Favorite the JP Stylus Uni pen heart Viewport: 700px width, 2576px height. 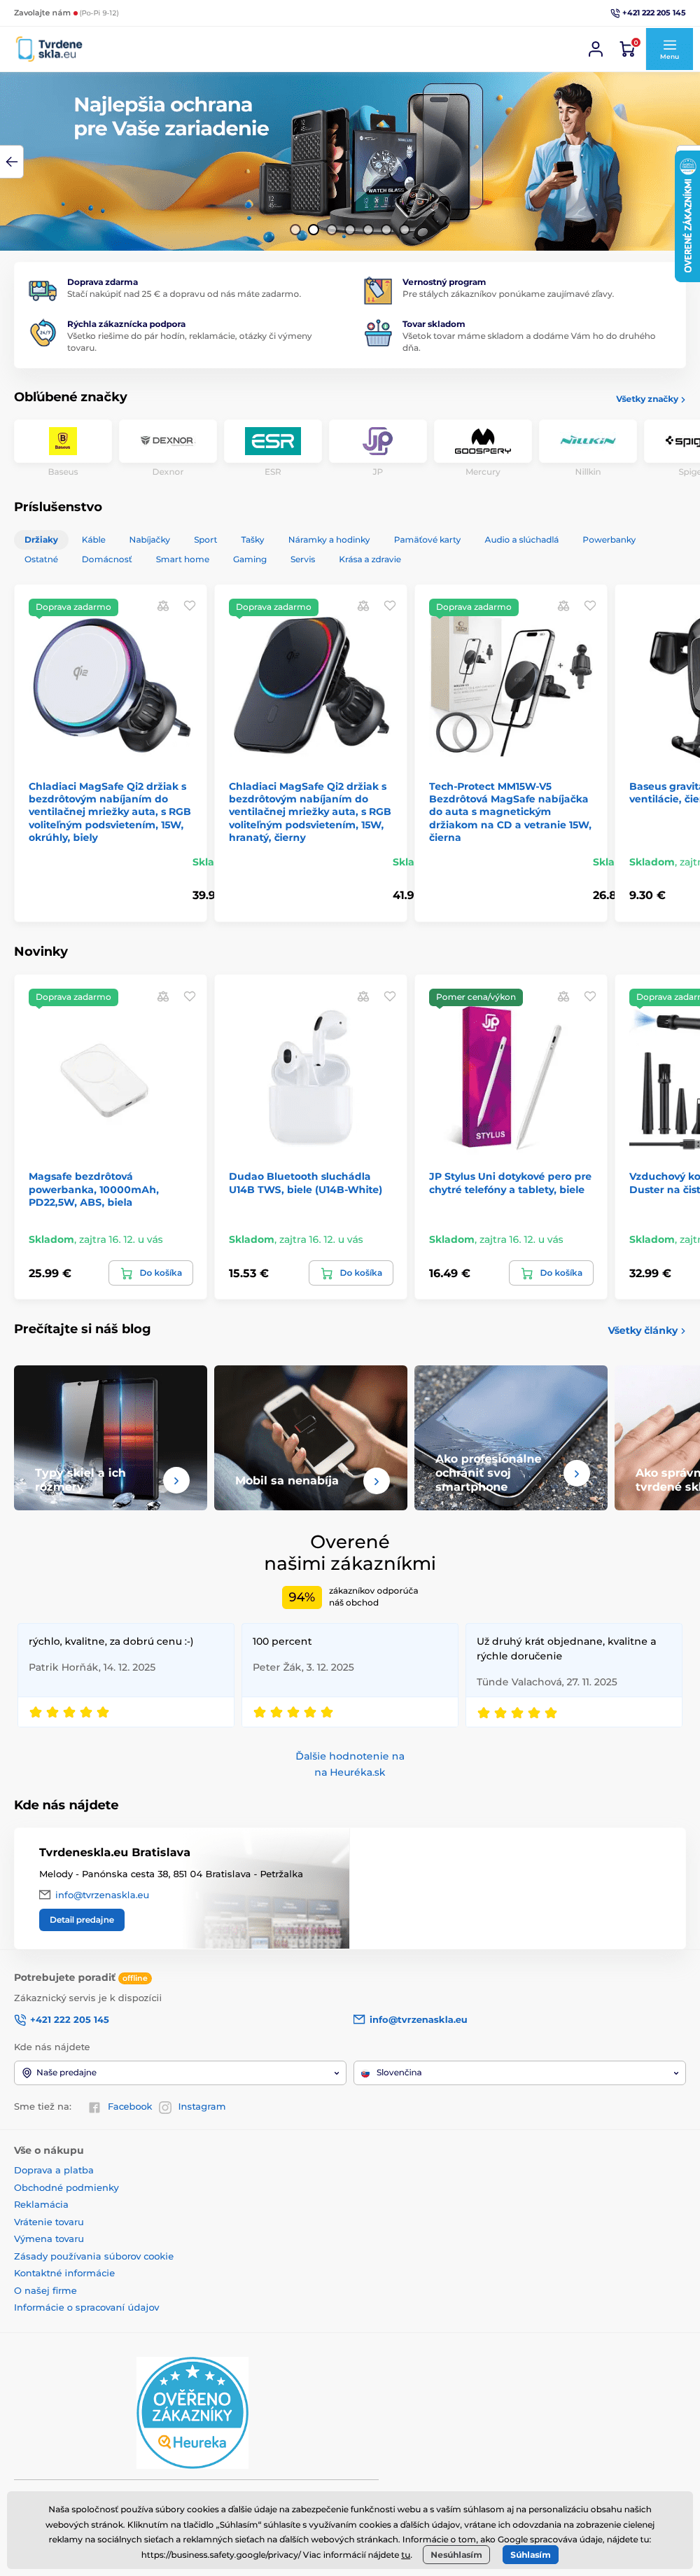point(590,997)
